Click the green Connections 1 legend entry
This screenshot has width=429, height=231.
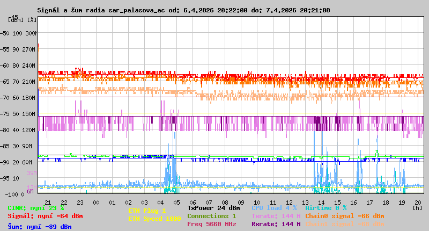[x=211, y=216]
